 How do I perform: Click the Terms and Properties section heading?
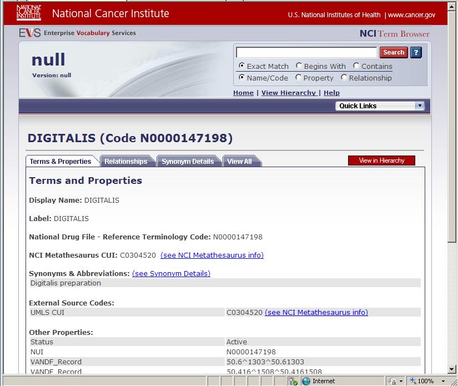click(x=85, y=181)
